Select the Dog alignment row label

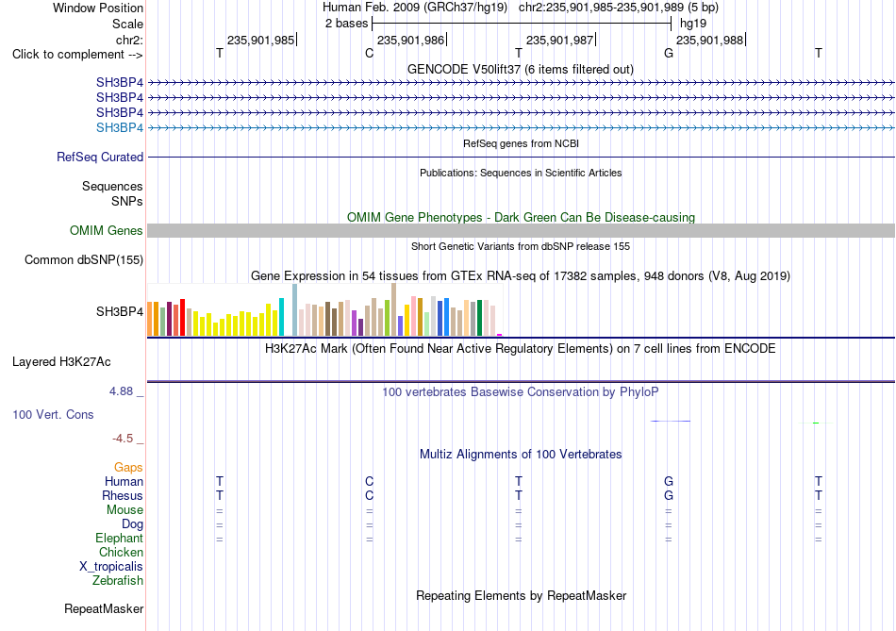pos(132,524)
